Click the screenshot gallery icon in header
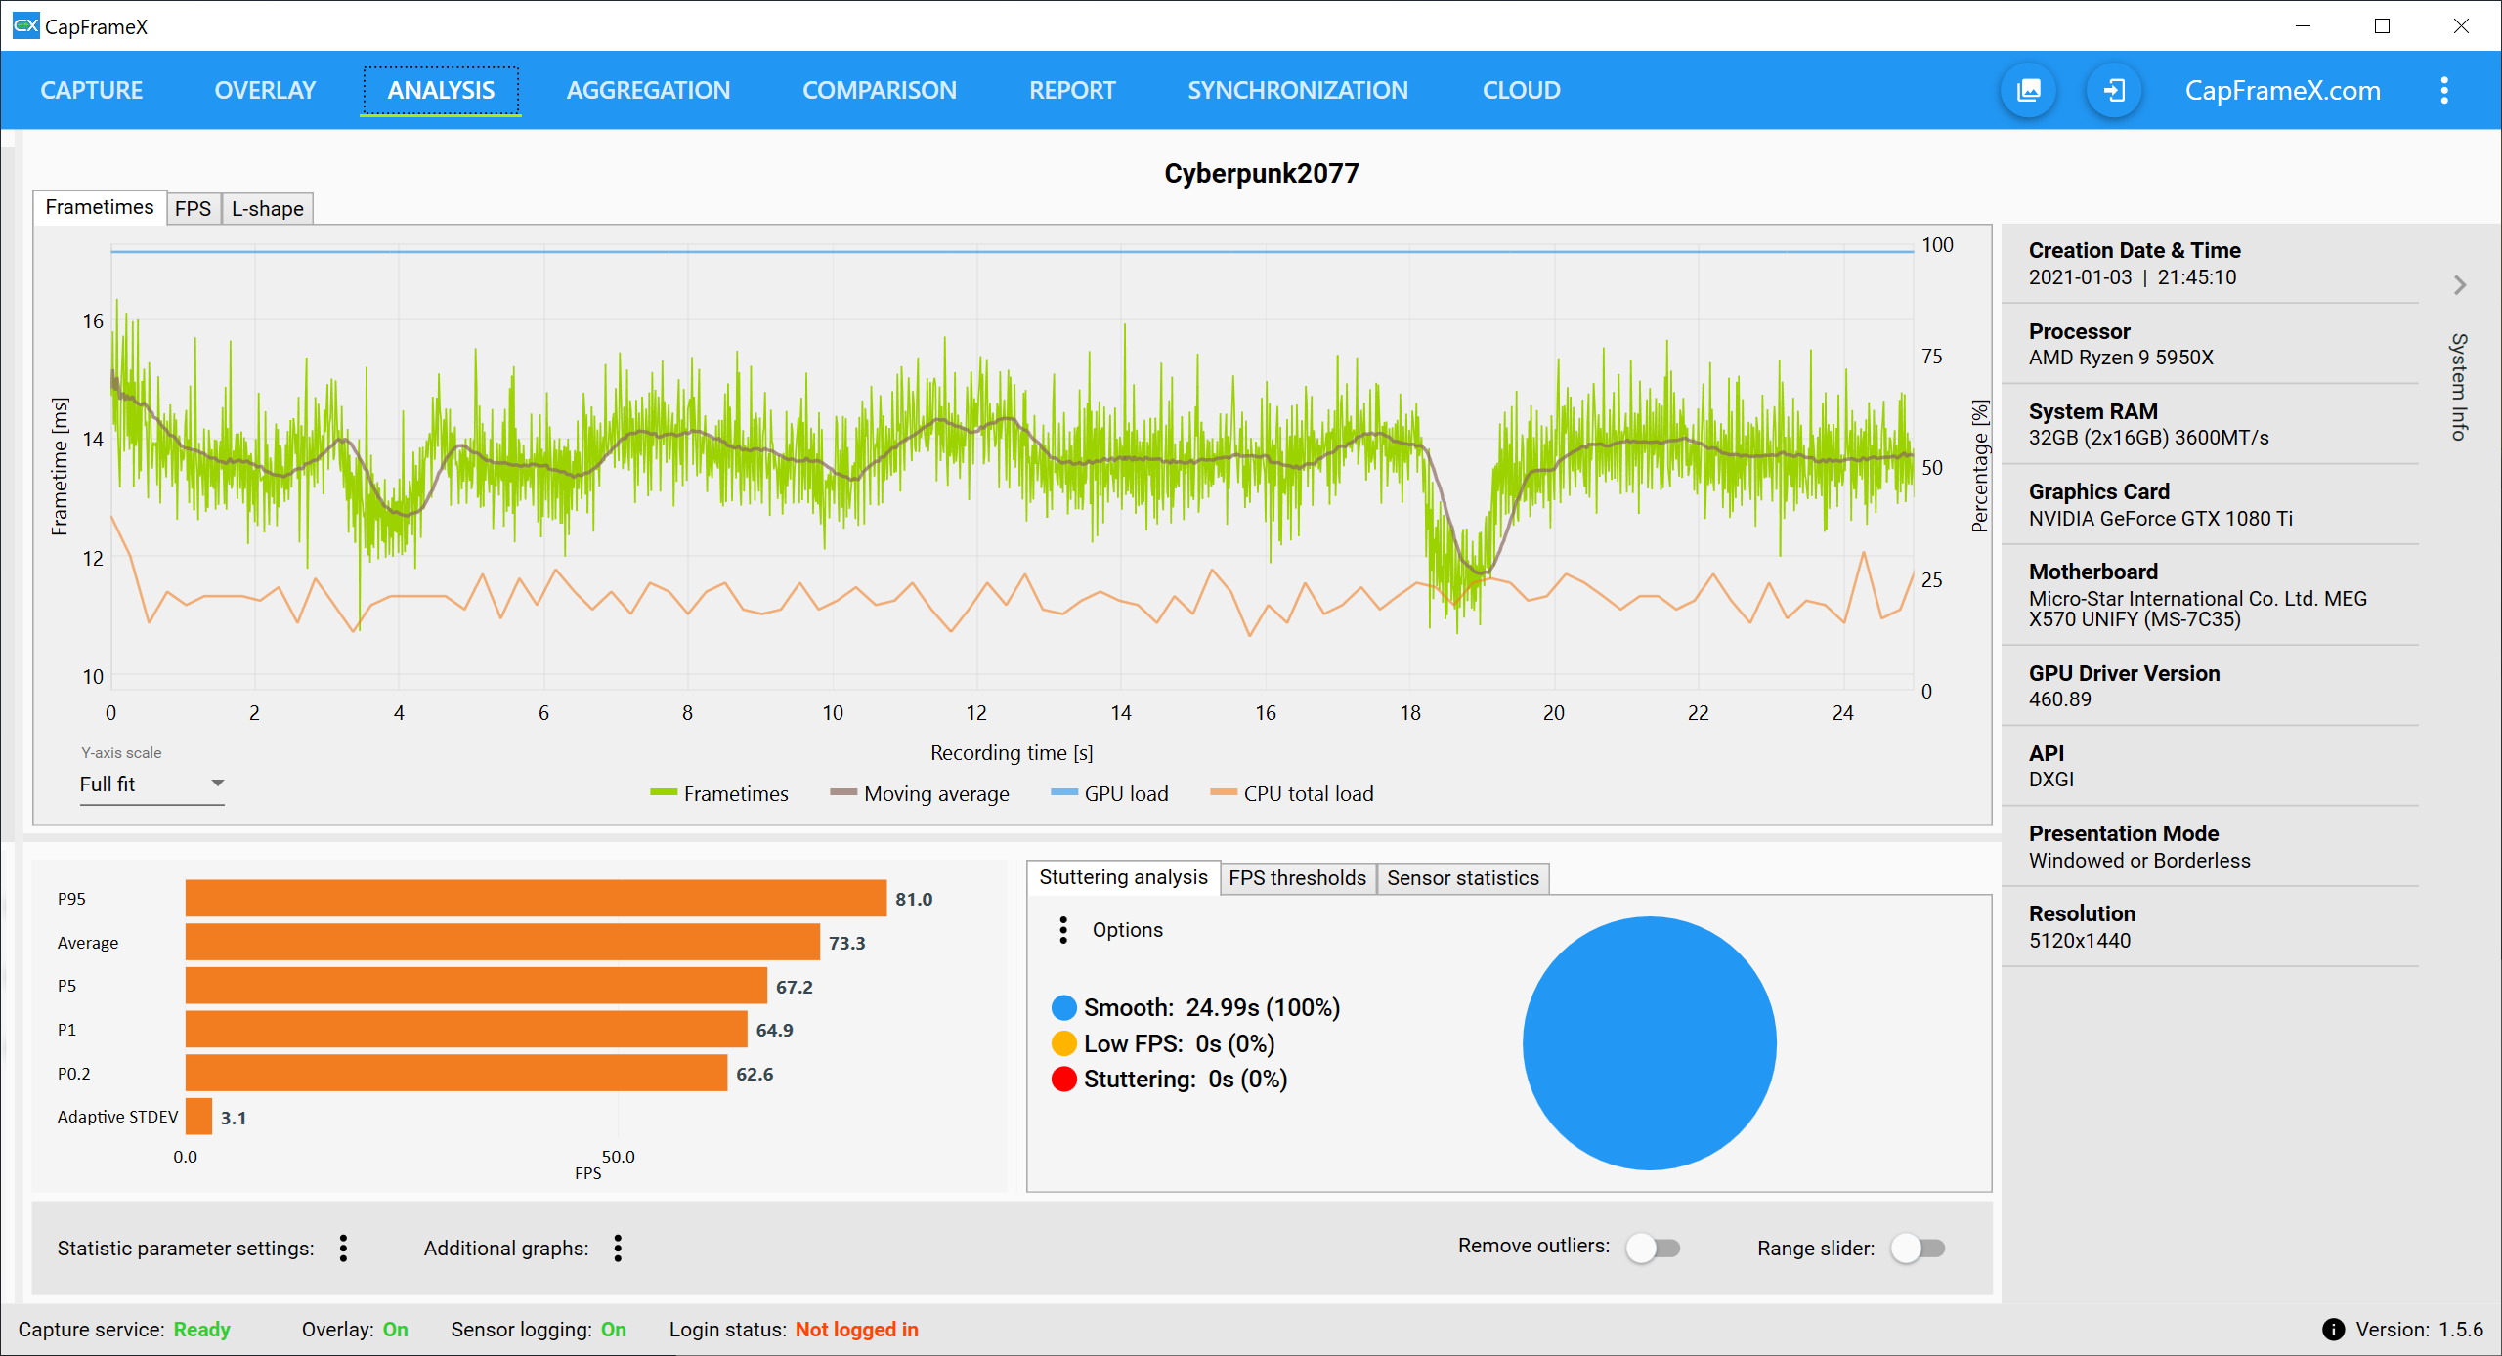 pos(2029,91)
